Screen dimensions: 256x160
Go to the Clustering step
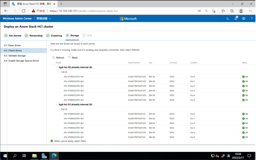click(54, 36)
